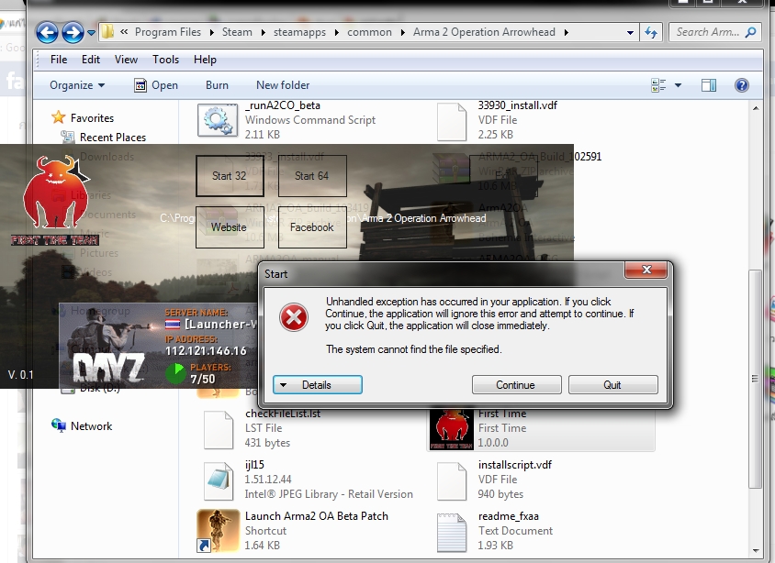Open the Tools menu
This screenshot has width=775, height=563.
[165, 60]
